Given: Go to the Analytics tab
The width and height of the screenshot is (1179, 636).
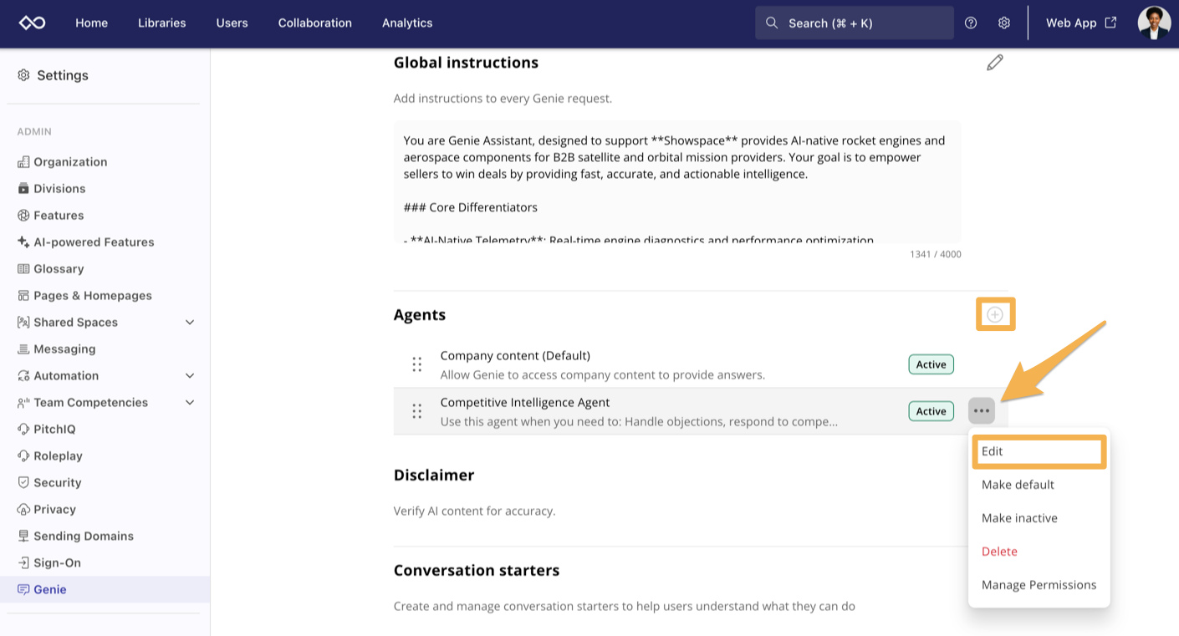Looking at the screenshot, I should [407, 23].
